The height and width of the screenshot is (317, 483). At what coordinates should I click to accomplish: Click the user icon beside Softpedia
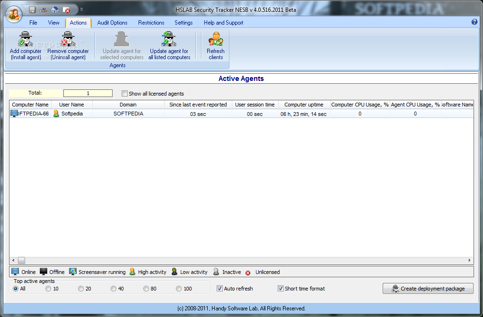tap(56, 114)
